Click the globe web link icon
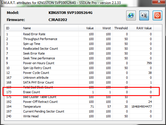 click(131, 15)
